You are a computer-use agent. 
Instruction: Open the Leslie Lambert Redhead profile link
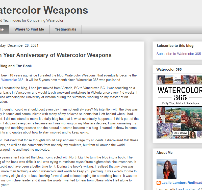click(x=182, y=183)
